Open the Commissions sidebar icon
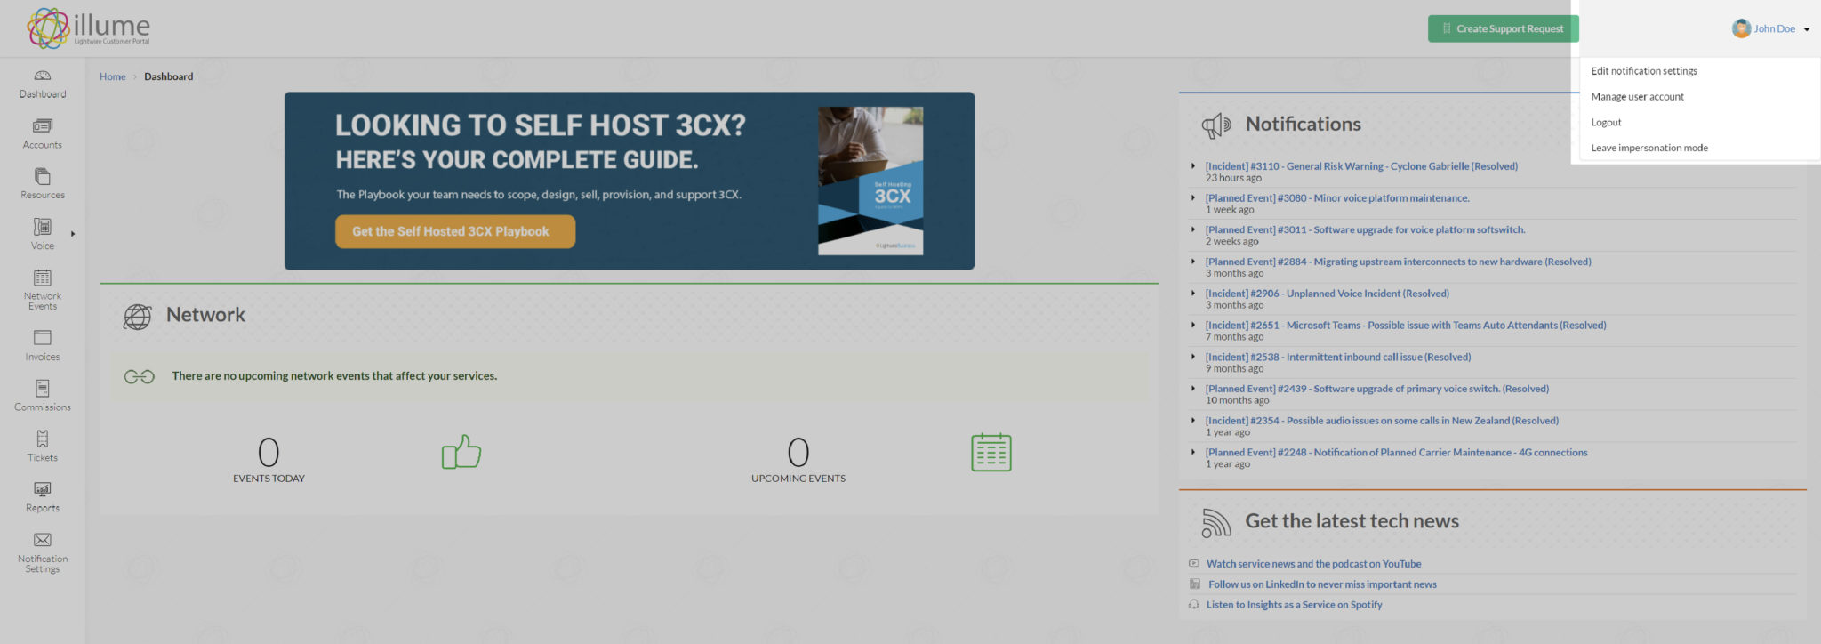Viewport: 1821px width, 644px height. (42, 388)
